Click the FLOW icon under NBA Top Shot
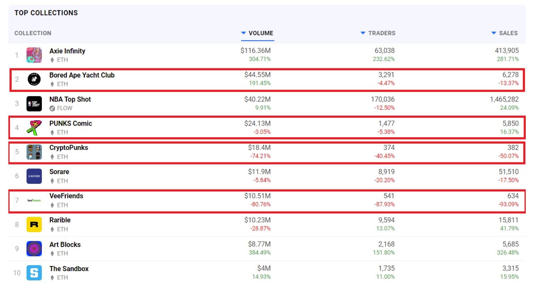 click(52, 108)
